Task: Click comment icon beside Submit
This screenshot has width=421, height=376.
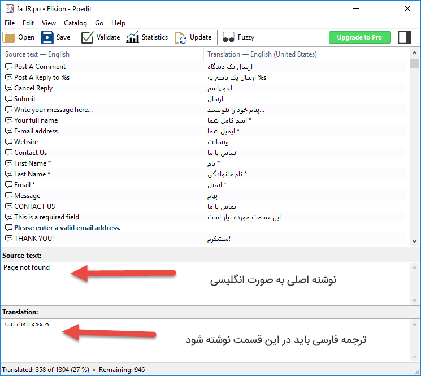Action: pos(8,98)
